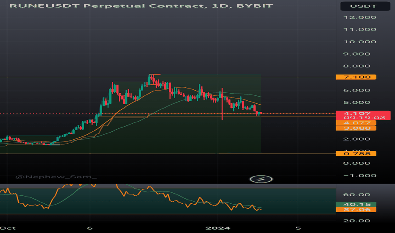Click the 4.077 orange price label
This screenshot has height=233, width=395.
pyautogui.click(x=356, y=123)
